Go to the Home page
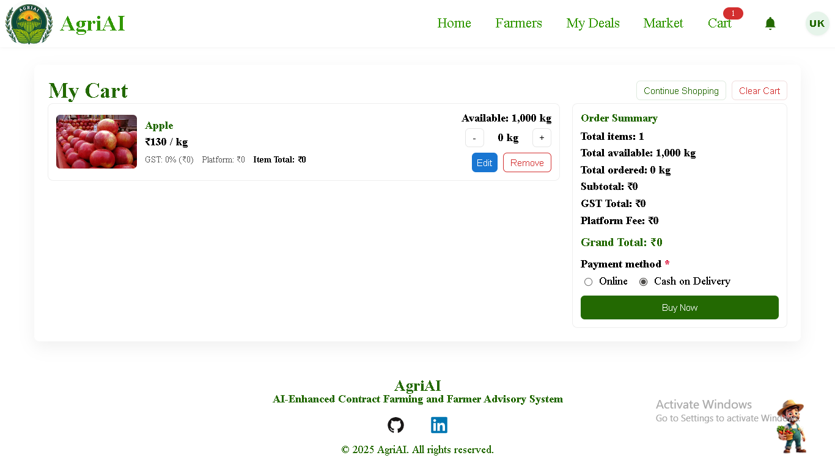835x469 pixels. point(454,23)
